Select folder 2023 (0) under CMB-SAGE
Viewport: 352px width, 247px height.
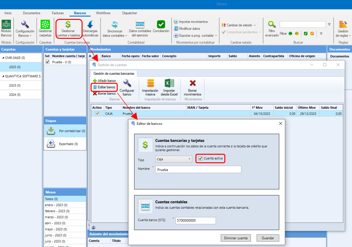click(21, 67)
